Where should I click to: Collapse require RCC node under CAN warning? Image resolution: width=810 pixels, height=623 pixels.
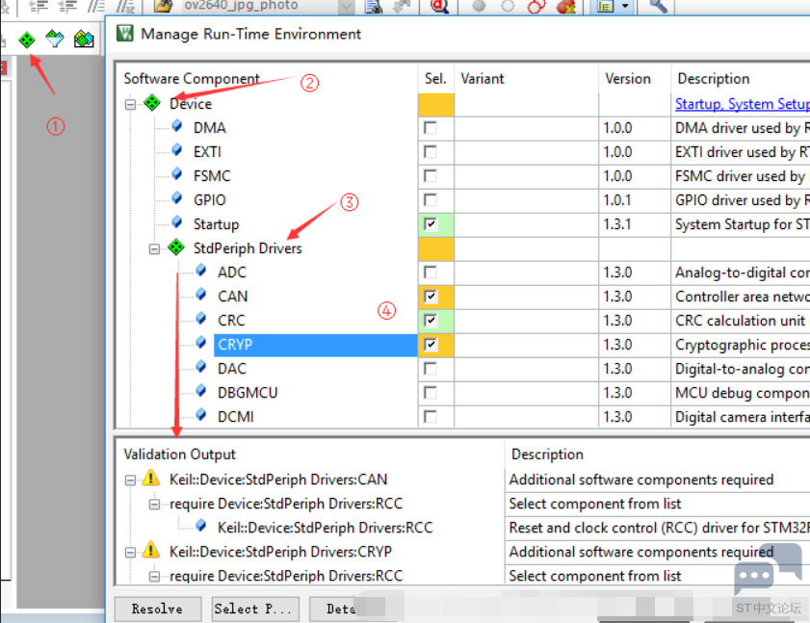click(154, 505)
